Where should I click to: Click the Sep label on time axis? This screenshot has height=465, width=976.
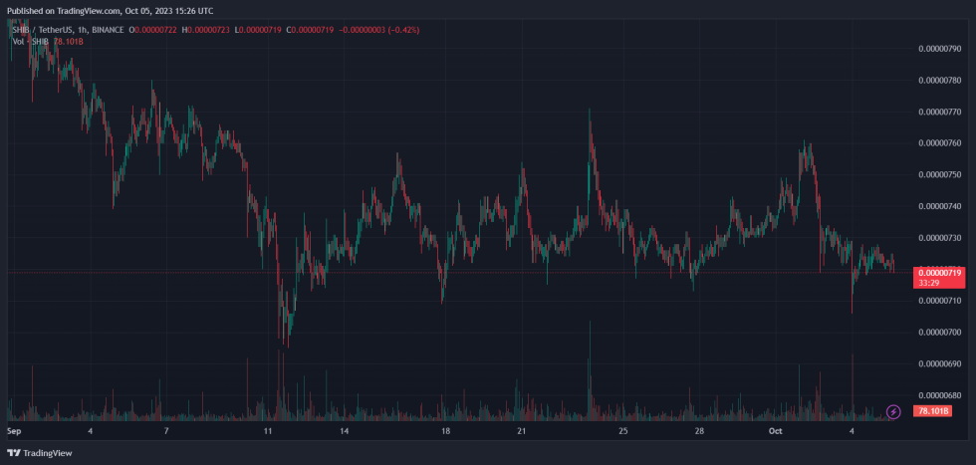click(x=14, y=431)
